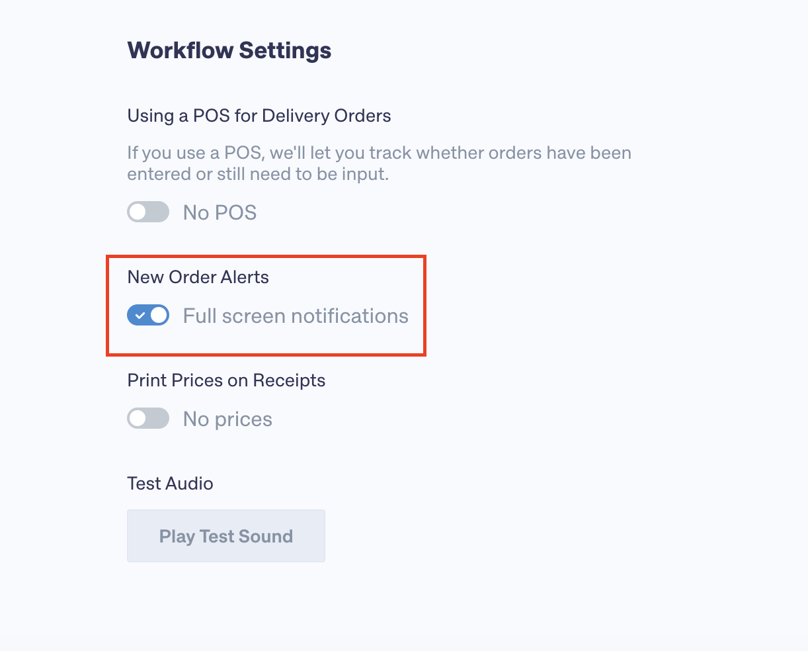Select the "Using a POS for Delivery Orders" title
The width and height of the screenshot is (808, 651).
[259, 116]
